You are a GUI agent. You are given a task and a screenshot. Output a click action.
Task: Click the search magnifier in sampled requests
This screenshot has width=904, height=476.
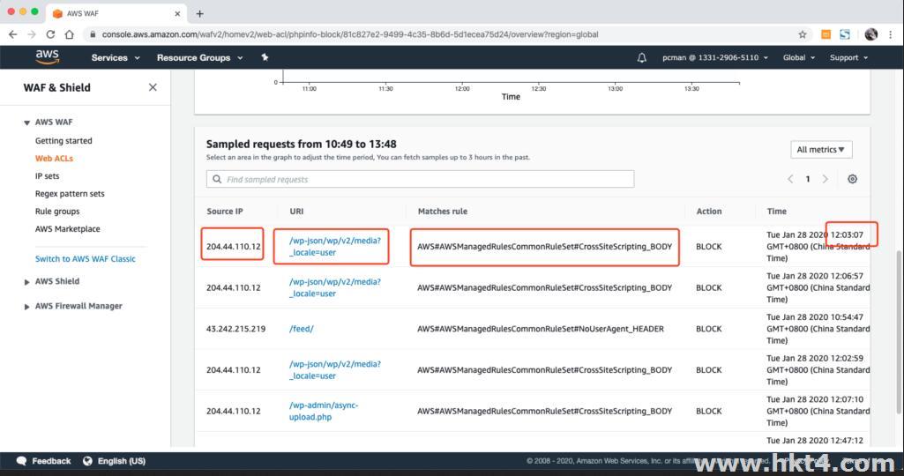[x=217, y=179]
